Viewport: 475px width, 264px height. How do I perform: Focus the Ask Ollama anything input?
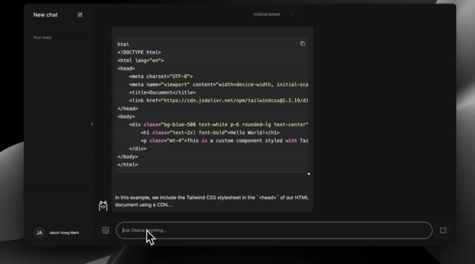coord(274,231)
